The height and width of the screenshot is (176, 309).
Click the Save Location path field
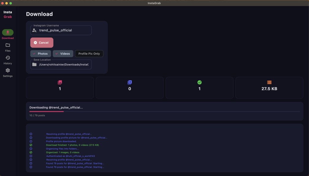click(x=61, y=64)
